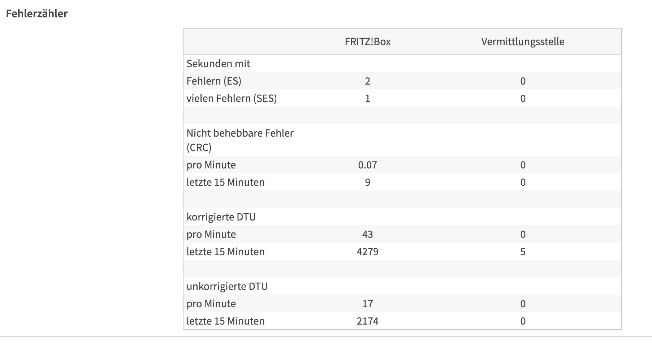Image resolution: width=652 pixels, height=347 pixels.
Task: Click the Vermittlungsstelle column header
Action: (522, 42)
